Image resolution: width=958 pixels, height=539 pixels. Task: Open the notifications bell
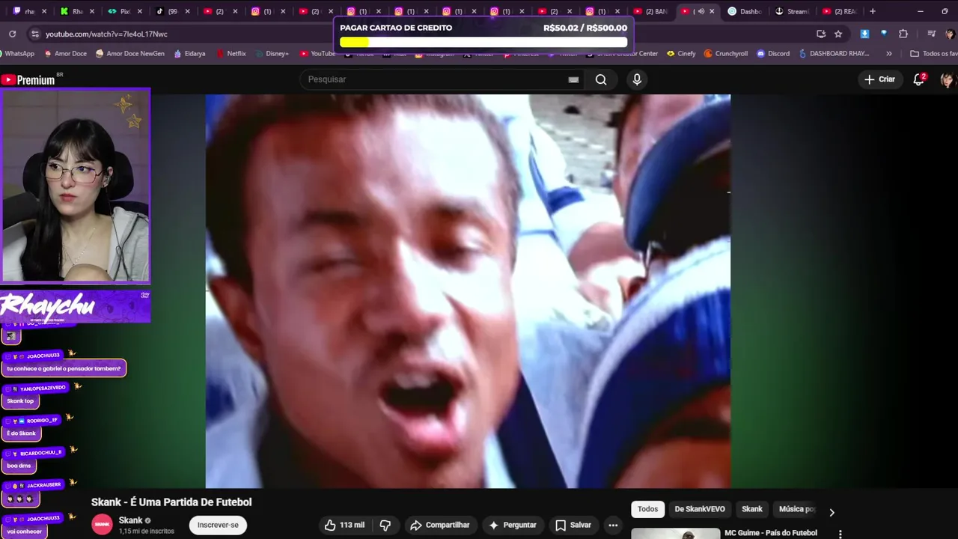pyautogui.click(x=919, y=79)
